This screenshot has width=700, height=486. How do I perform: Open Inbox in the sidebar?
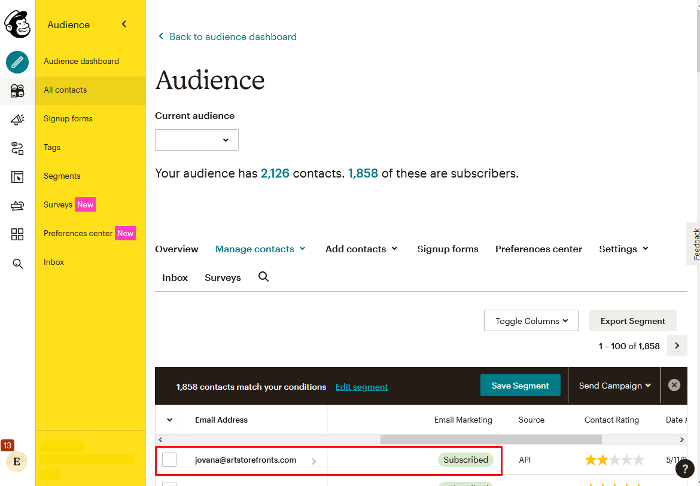tap(90, 262)
